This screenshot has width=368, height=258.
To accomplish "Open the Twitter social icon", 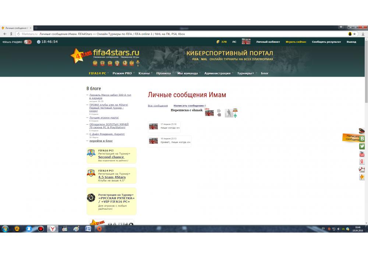I will click(362, 146).
